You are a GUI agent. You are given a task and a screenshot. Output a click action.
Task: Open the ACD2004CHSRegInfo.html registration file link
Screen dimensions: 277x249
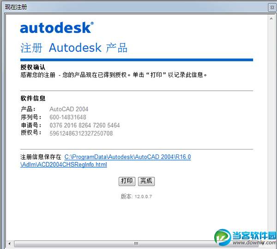(105, 160)
